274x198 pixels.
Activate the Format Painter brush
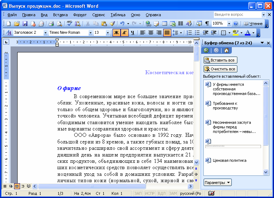[112, 24]
